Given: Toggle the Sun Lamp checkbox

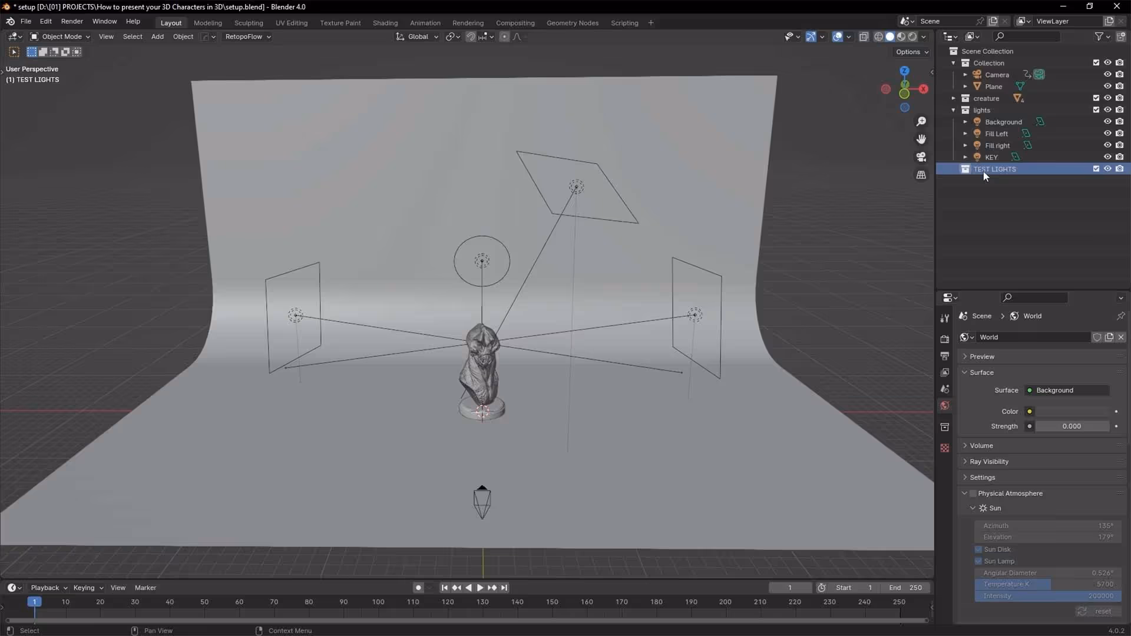Looking at the screenshot, I should 978,561.
